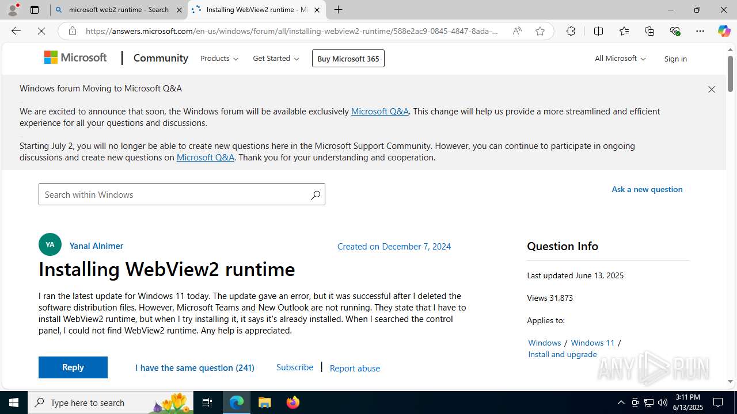Image resolution: width=737 pixels, height=414 pixels.
Task: Expand the All Microsoft dropdown
Action: point(620,58)
